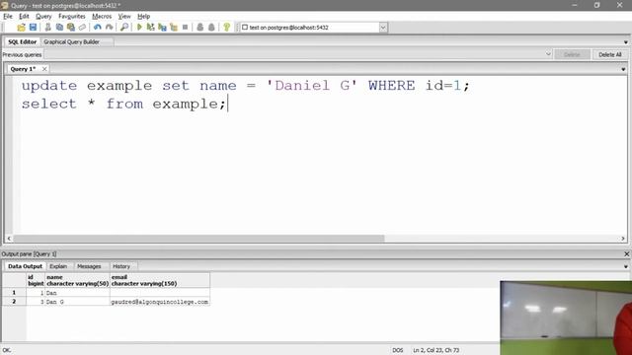Show the Data Output tab
This screenshot has height=355, width=632.
click(25, 266)
